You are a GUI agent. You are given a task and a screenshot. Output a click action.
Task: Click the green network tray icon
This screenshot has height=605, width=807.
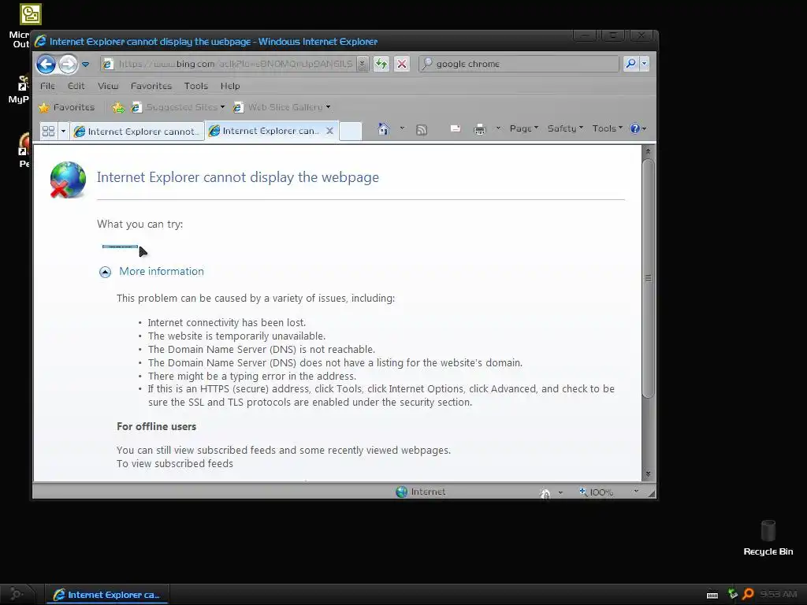pyautogui.click(x=732, y=594)
